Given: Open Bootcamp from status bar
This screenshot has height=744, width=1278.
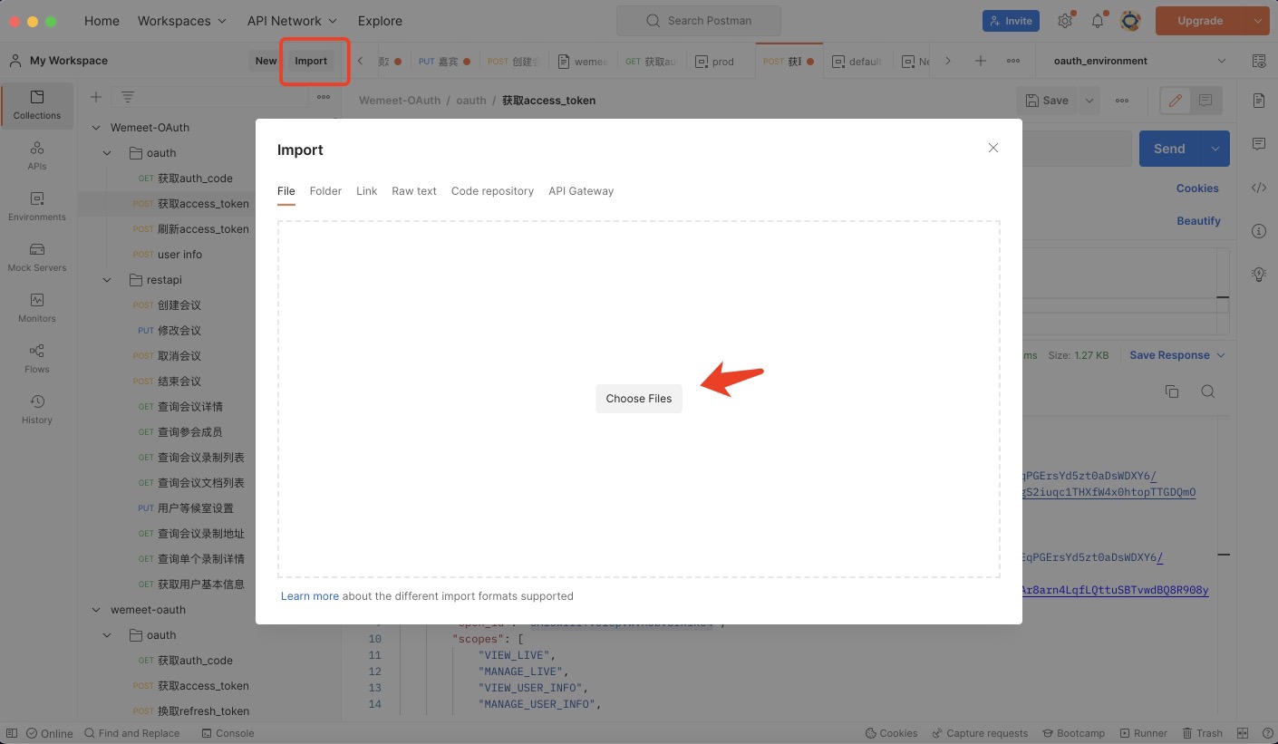Looking at the screenshot, I should coord(1073,733).
